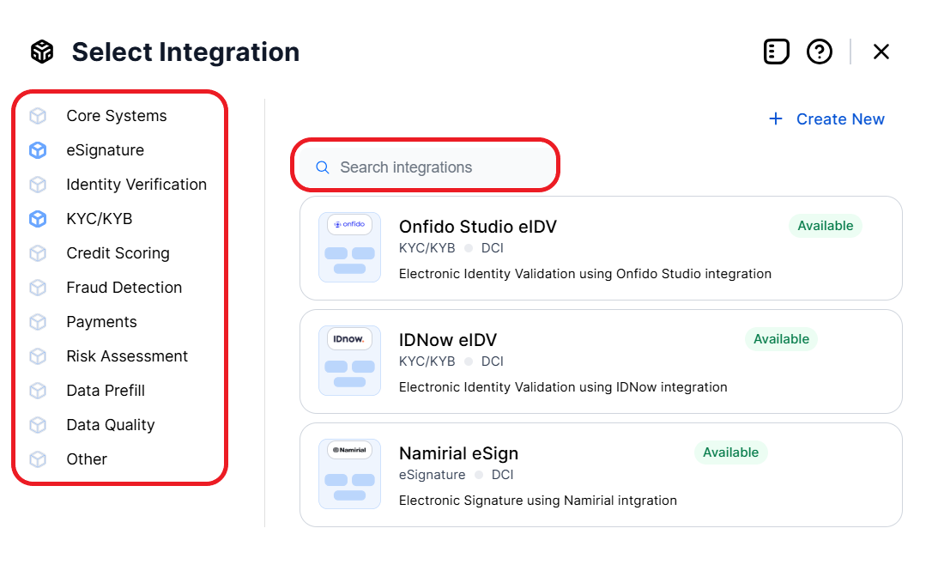Filter by KYC/KYB category
932x583 pixels.
tap(100, 219)
